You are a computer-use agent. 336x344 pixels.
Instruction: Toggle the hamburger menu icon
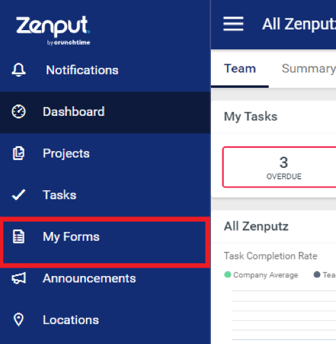pyautogui.click(x=233, y=24)
